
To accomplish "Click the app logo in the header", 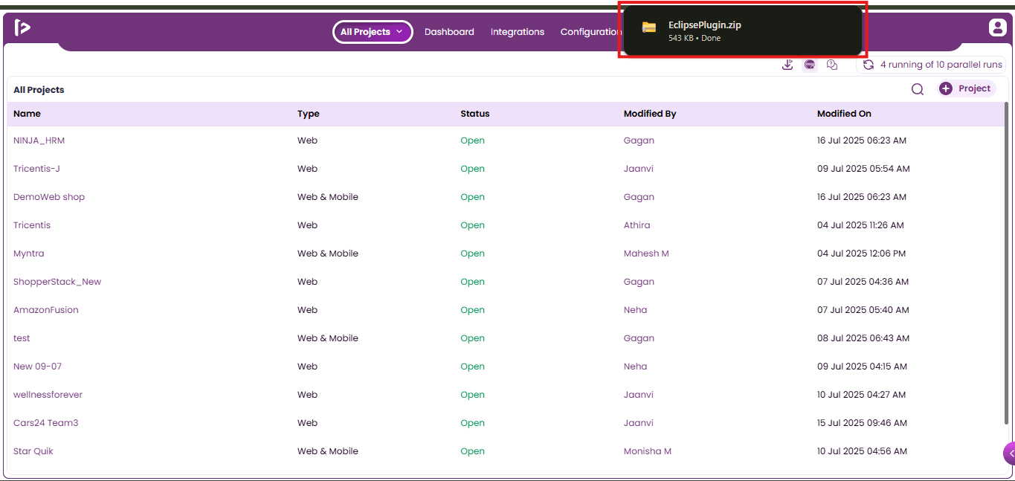I will pyautogui.click(x=22, y=28).
